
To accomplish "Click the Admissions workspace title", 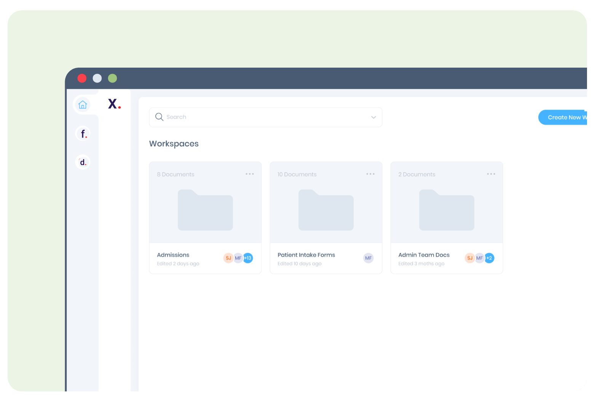I will coord(173,255).
